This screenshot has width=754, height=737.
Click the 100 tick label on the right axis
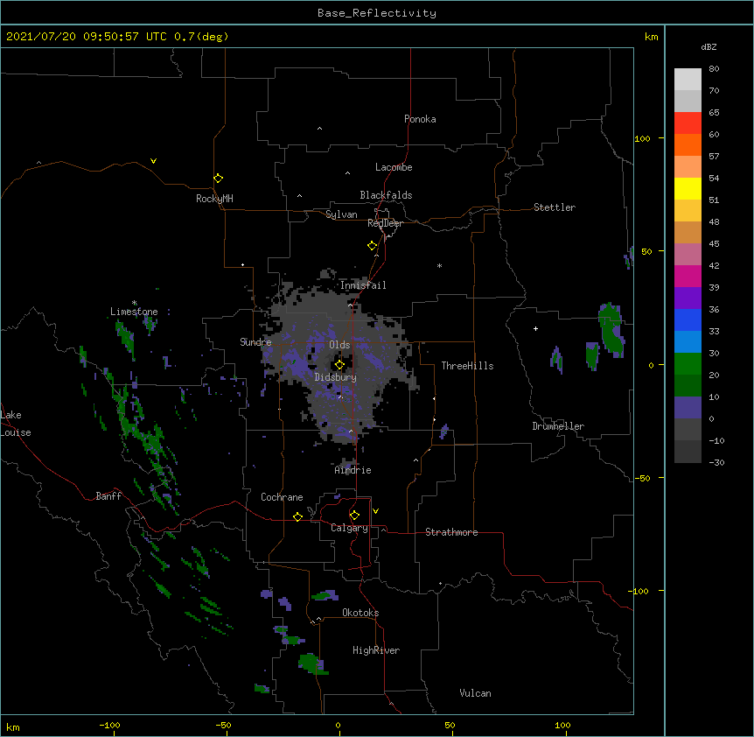(642, 138)
